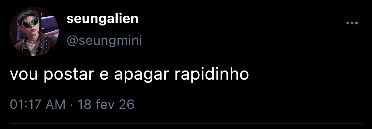Click the dot separator between time and date

click(x=71, y=105)
